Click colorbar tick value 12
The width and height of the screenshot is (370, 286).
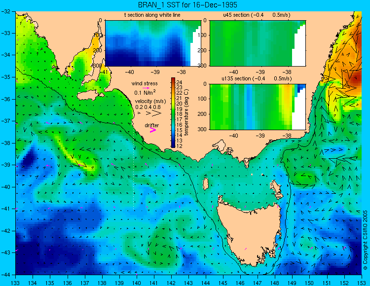(179, 146)
